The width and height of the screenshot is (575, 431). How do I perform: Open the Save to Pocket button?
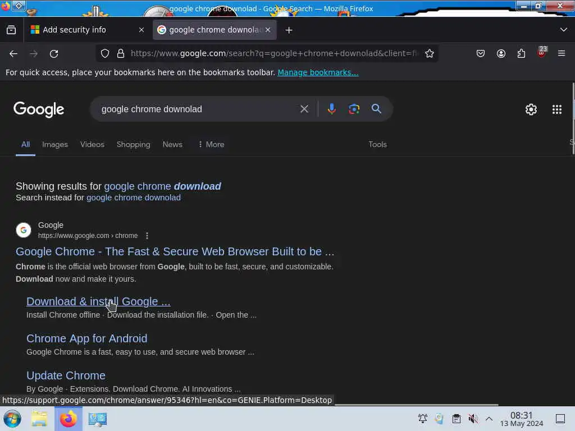pos(481,53)
